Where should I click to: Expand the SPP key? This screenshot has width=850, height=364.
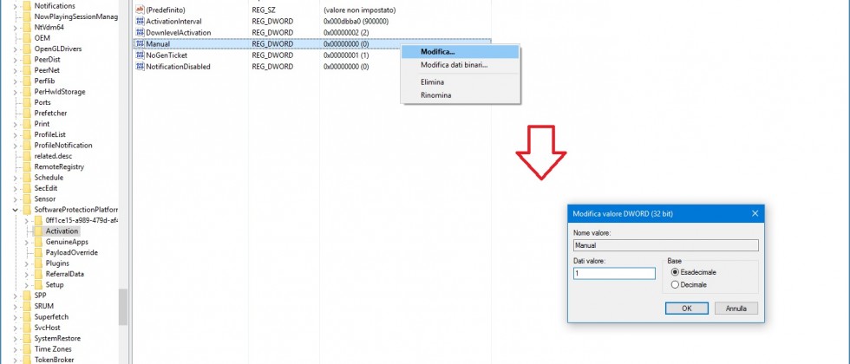click(16, 296)
